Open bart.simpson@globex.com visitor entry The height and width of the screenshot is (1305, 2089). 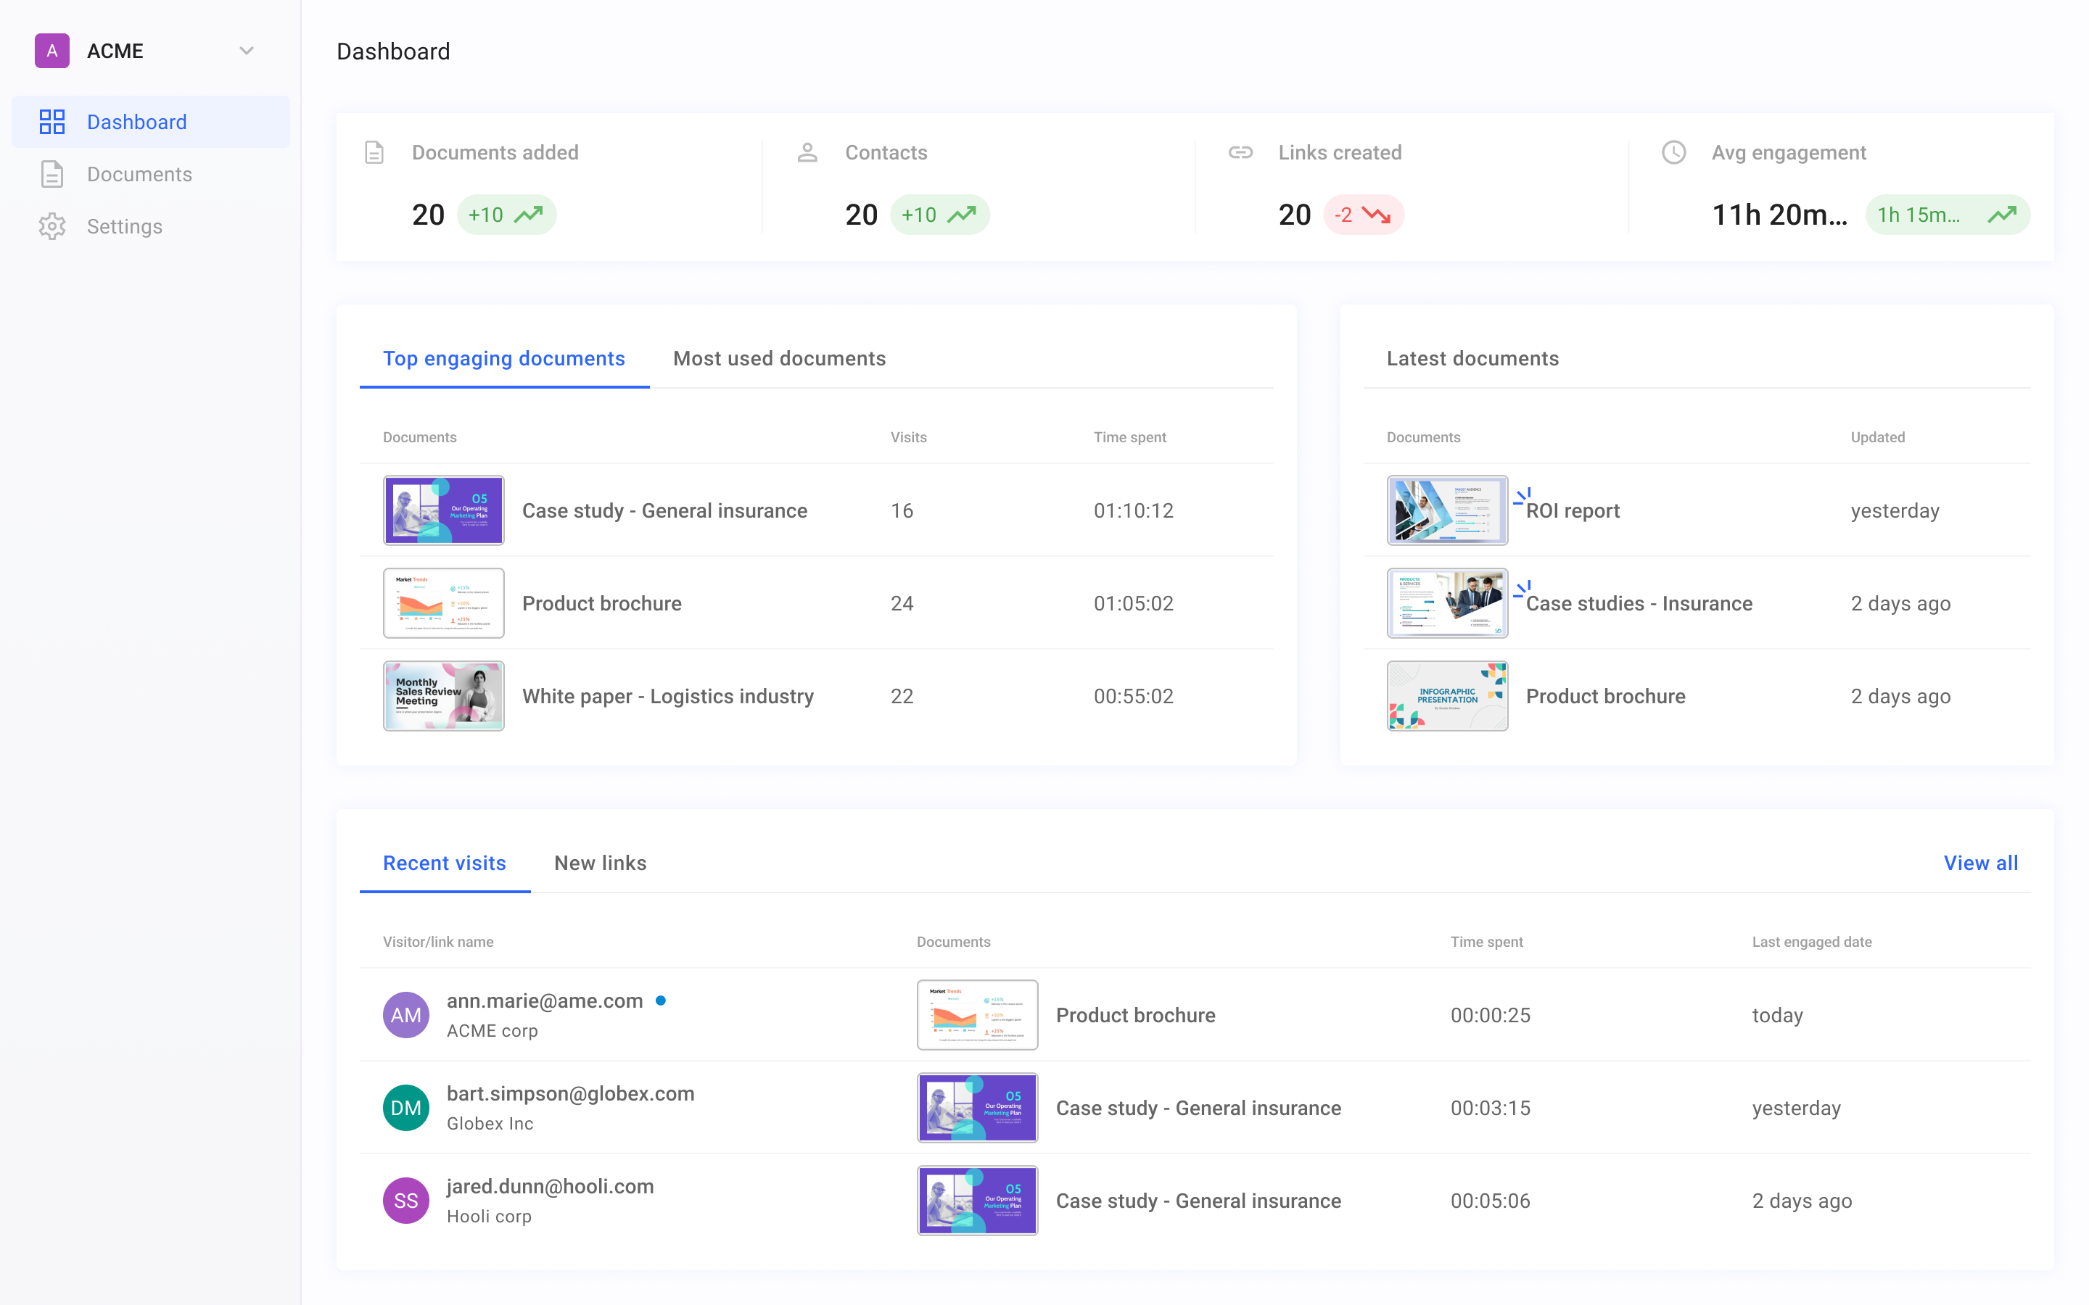569,1093
